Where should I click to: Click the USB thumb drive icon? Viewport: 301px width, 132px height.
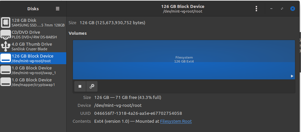click(x=6, y=46)
